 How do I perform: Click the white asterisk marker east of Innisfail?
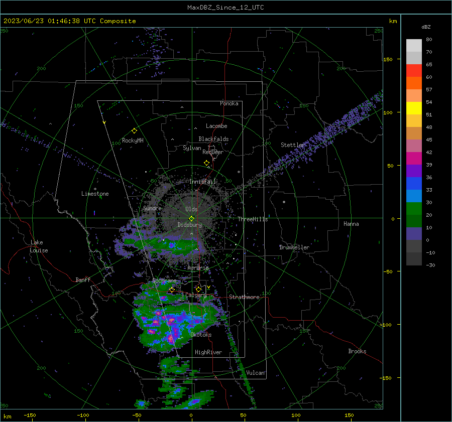[x=239, y=172]
